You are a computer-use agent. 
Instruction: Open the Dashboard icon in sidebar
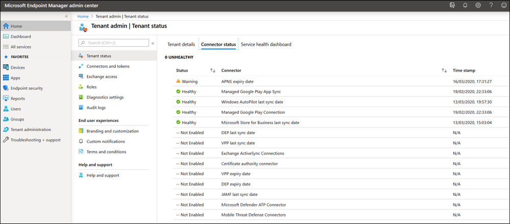[6, 37]
